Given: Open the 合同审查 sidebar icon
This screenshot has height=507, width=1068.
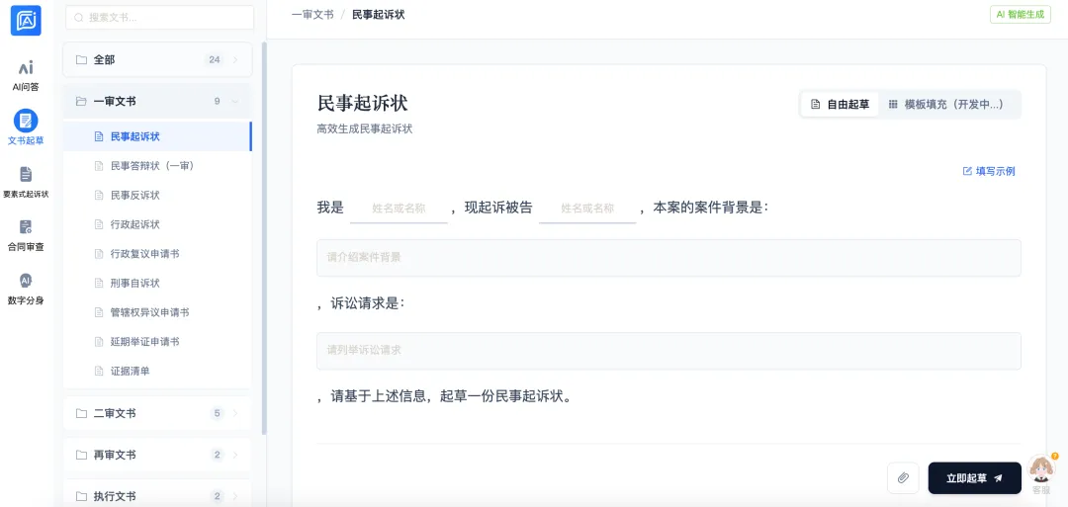Looking at the screenshot, I should [x=26, y=233].
